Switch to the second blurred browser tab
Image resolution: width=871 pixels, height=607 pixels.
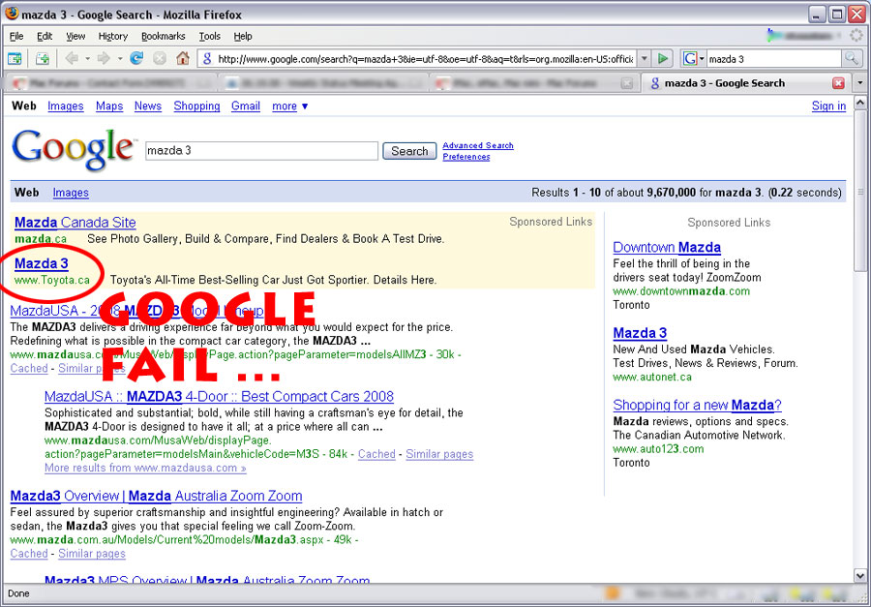click(321, 83)
